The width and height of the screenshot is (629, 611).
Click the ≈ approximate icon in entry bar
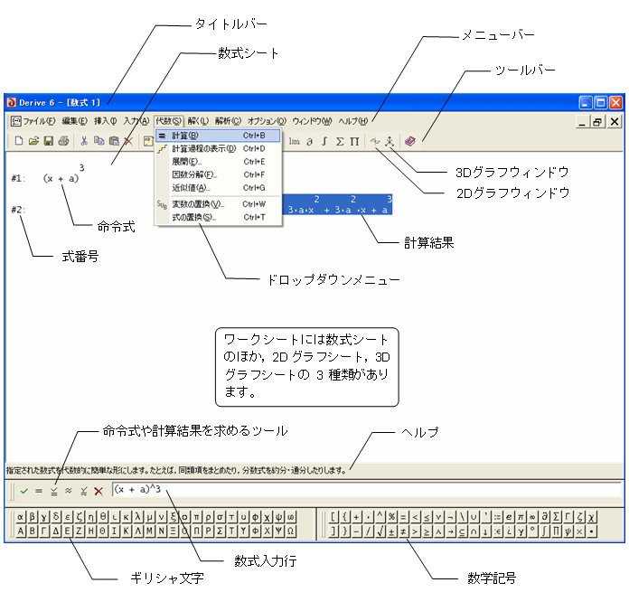coord(69,491)
